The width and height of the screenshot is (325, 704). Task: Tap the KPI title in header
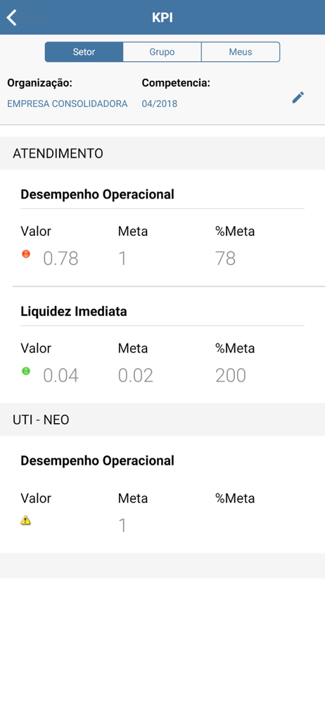162,18
